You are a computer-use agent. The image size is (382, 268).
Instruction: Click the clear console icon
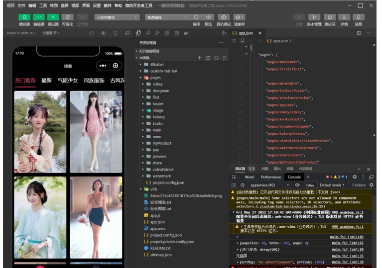click(x=243, y=185)
